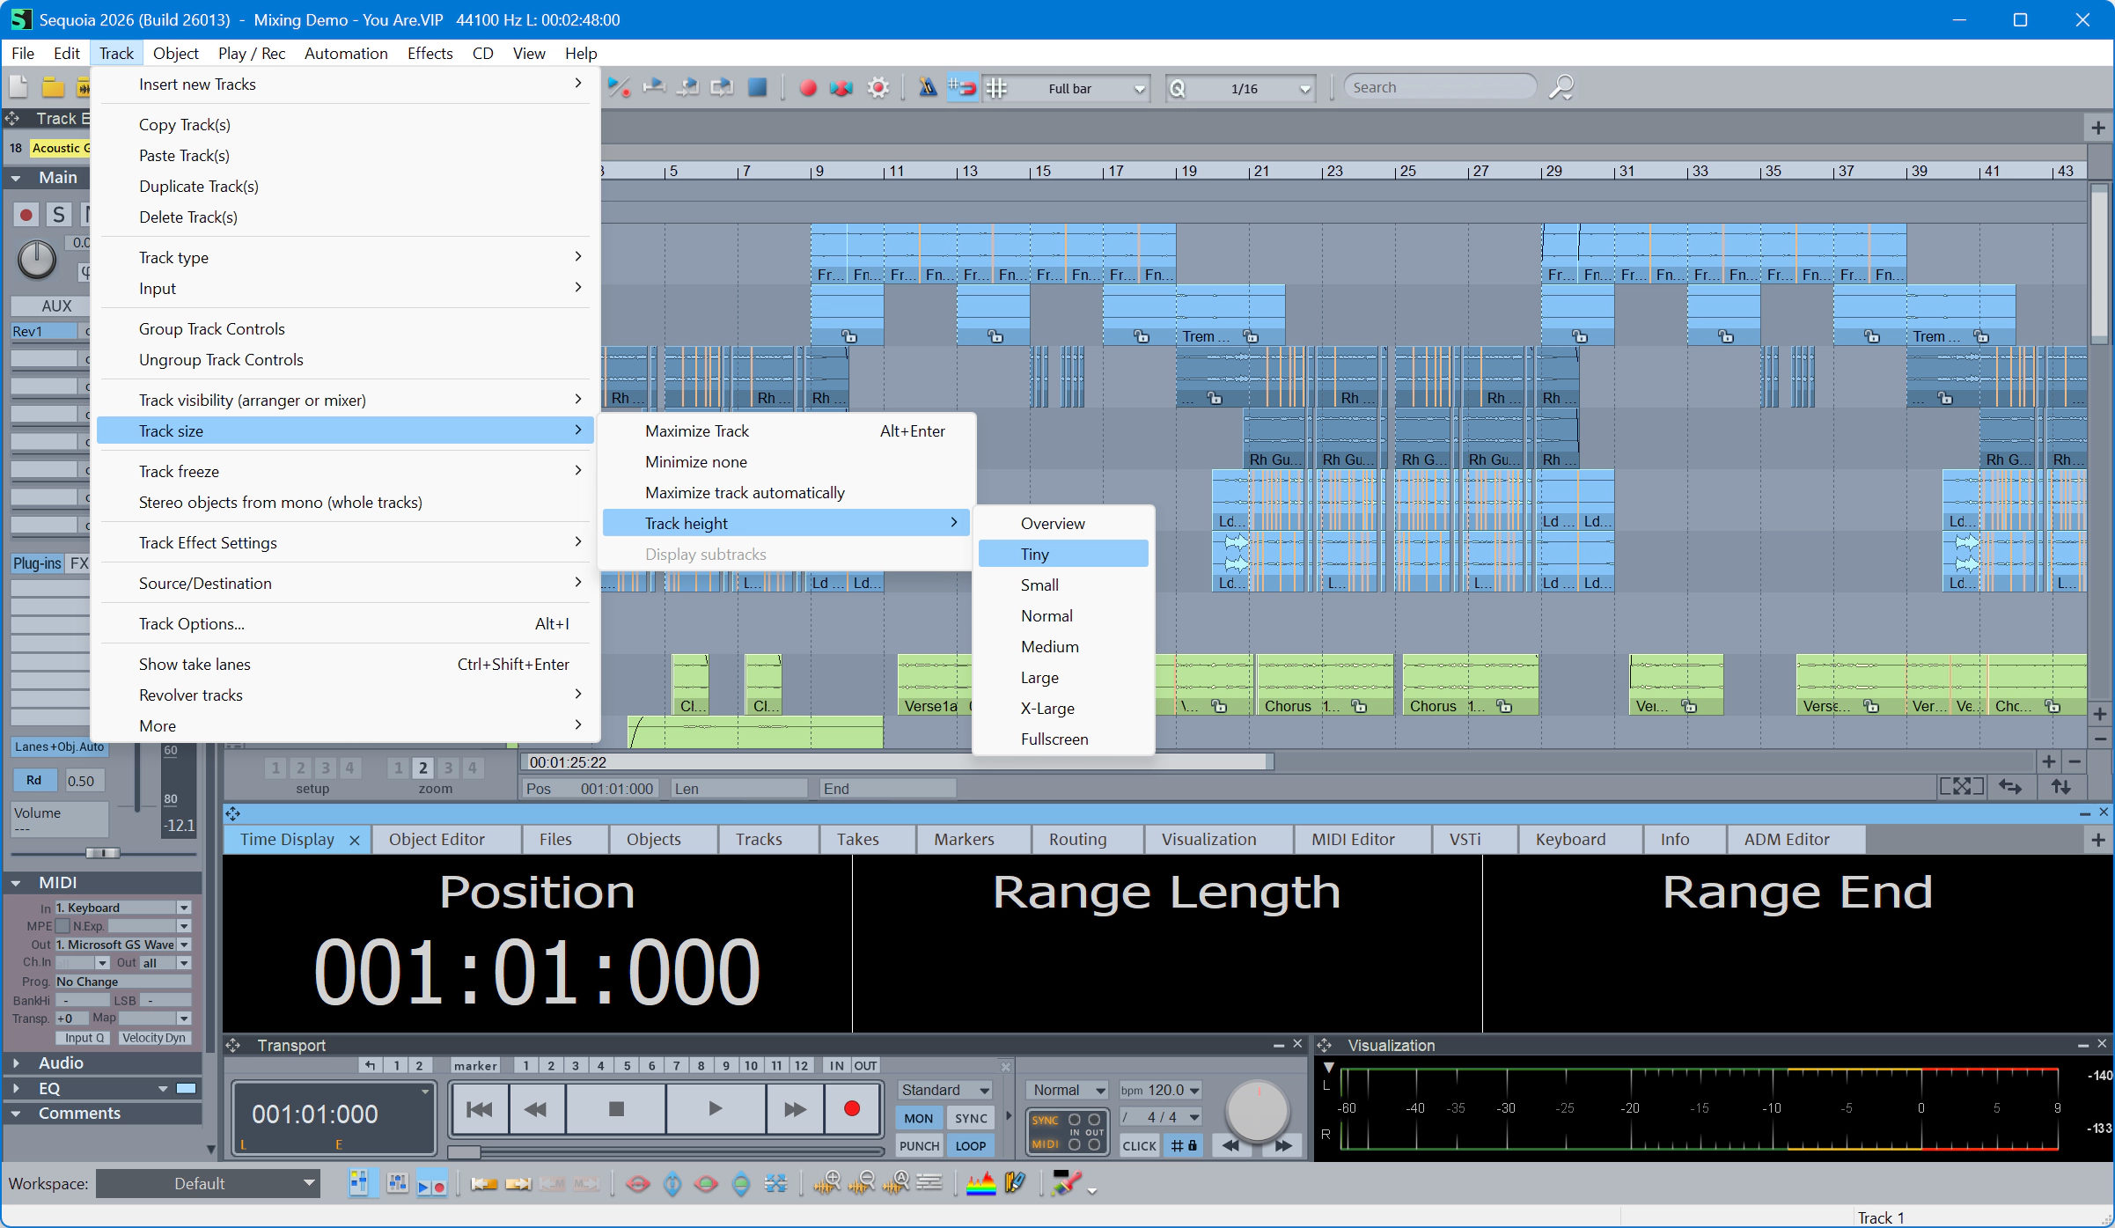This screenshot has width=2115, height=1228.
Task: Expand the Audio section
Action: [x=16, y=1063]
